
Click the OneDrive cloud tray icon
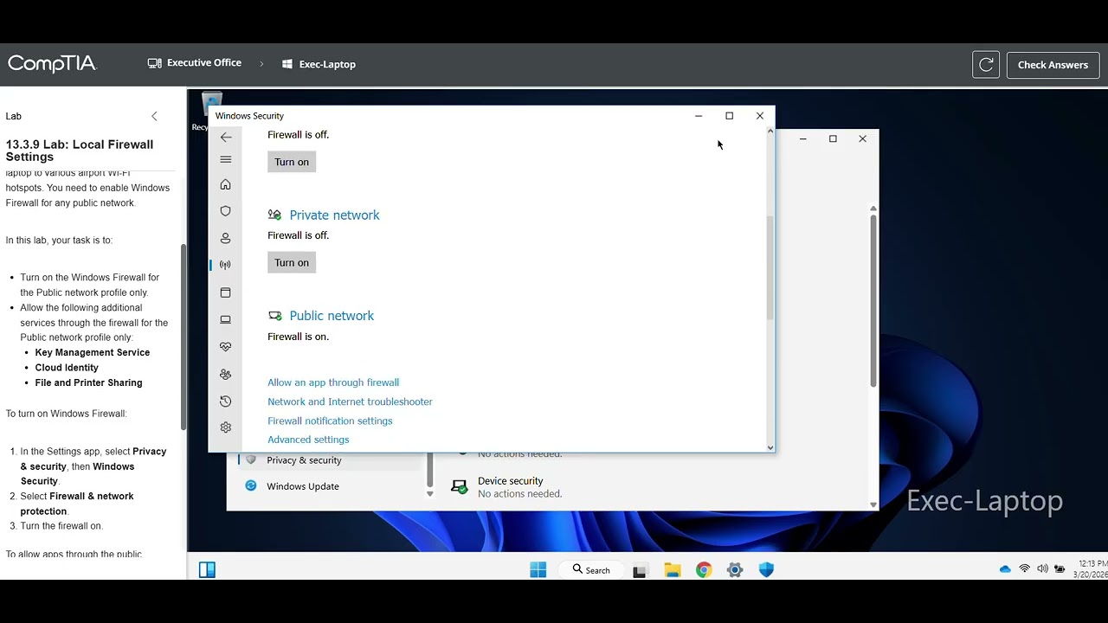tap(1005, 568)
